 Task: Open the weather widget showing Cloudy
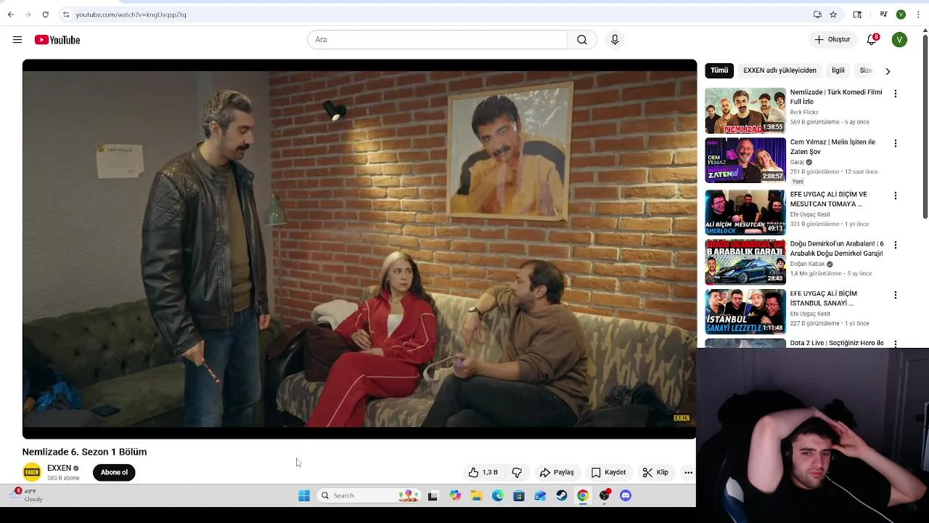click(x=28, y=495)
